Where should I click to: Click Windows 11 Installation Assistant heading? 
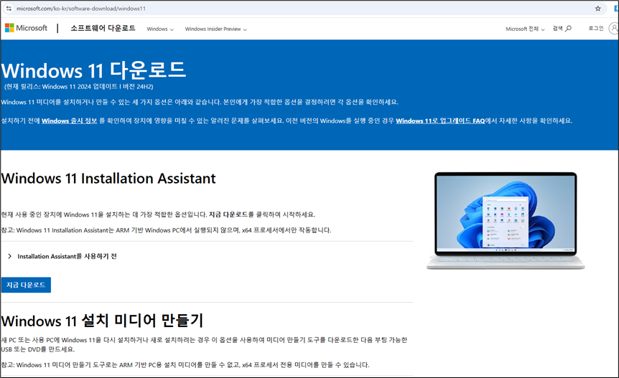click(108, 179)
